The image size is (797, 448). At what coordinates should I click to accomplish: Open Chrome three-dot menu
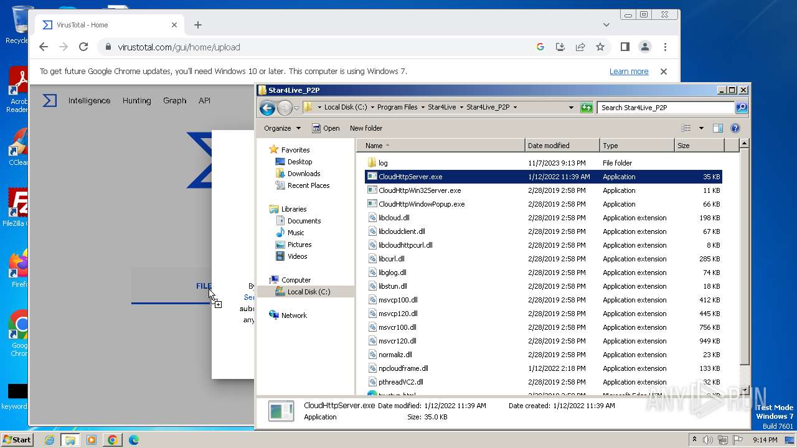click(x=665, y=47)
